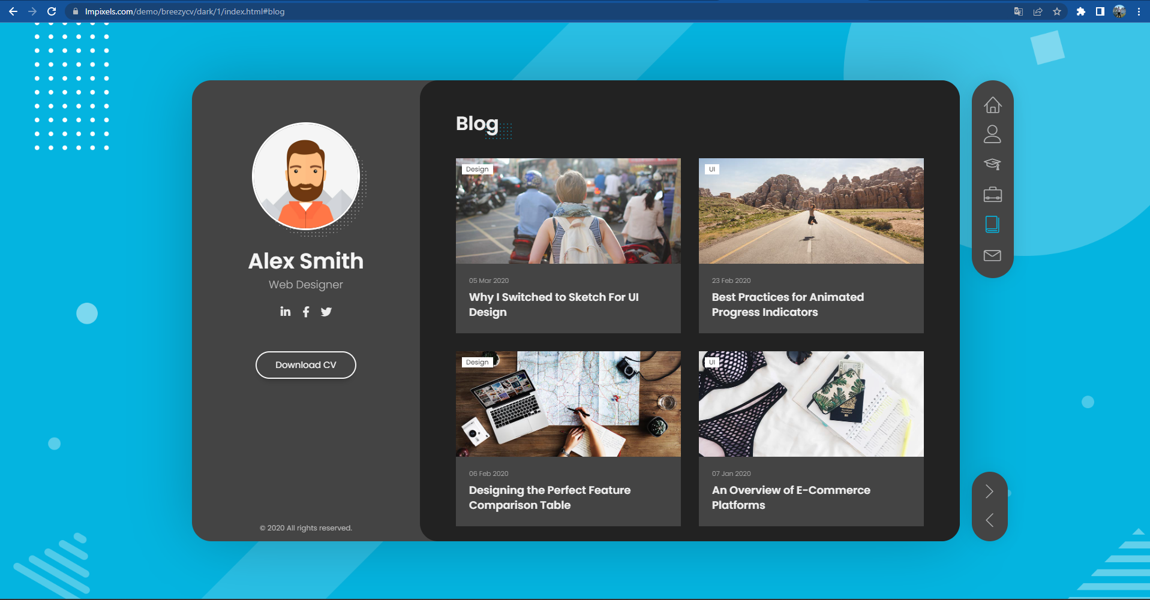
Task: Click the '23 Feb 2020' date
Action: (x=731, y=281)
